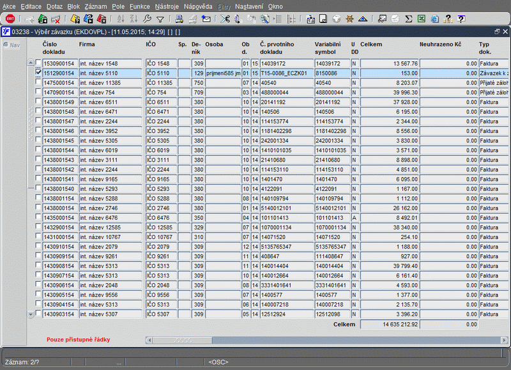Click the white context help question icon
This screenshot has height=370, width=511.
coord(461,19)
